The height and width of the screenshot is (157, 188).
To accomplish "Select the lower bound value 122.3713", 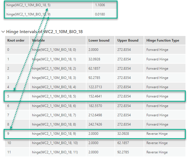I will click(x=95, y=87).
